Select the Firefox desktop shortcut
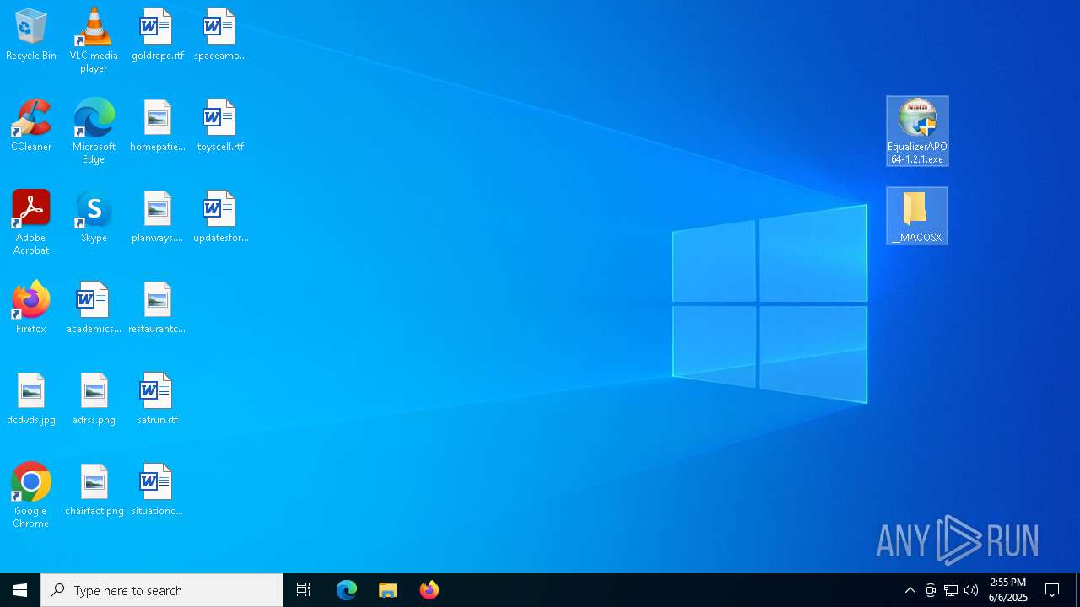Viewport: 1080px width, 607px height. [31, 309]
